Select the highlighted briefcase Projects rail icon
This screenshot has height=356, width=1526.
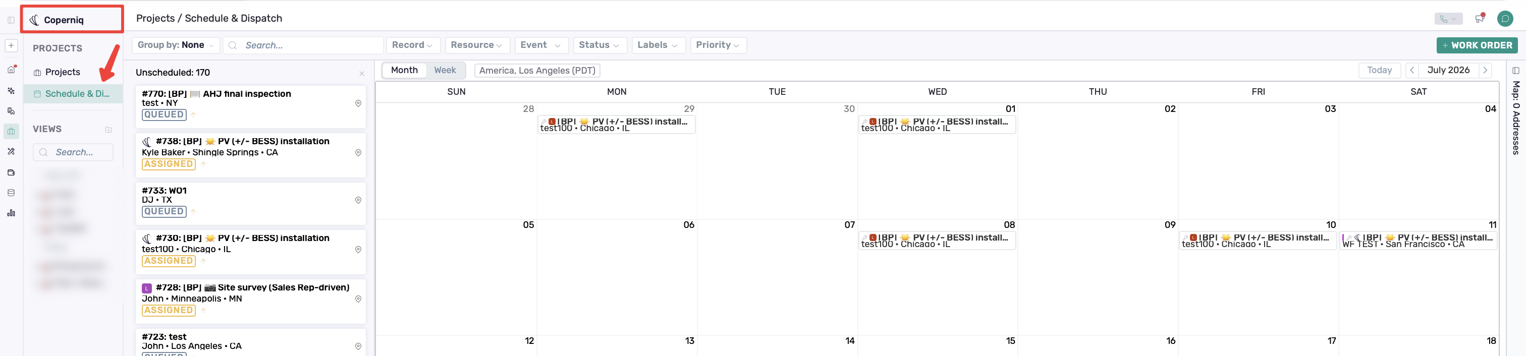(x=11, y=132)
